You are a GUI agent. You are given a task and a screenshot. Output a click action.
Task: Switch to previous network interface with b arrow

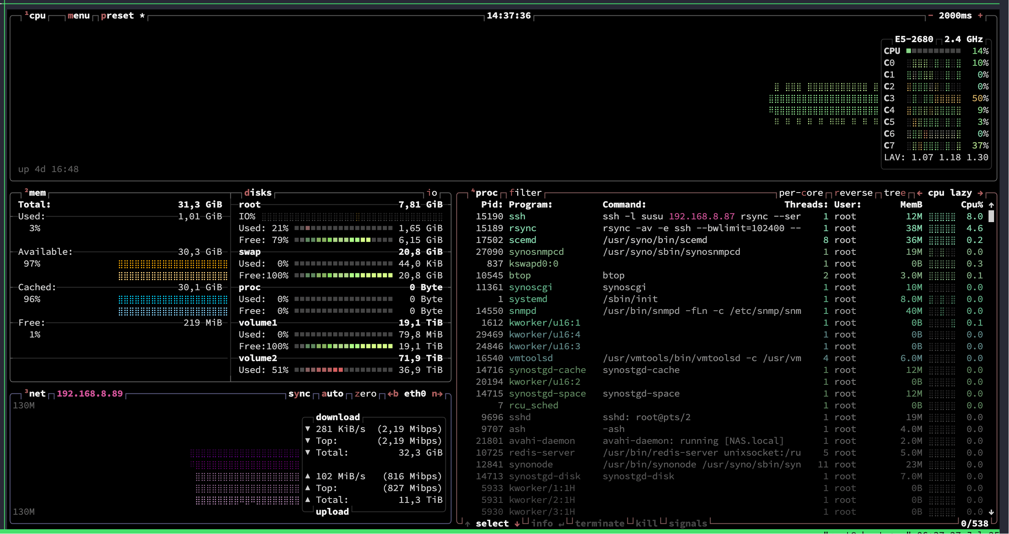393,394
